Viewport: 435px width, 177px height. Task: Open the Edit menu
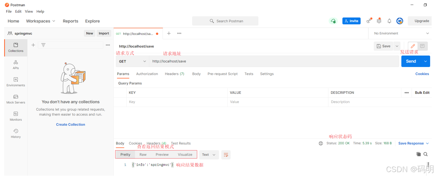[x=18, y=11]
